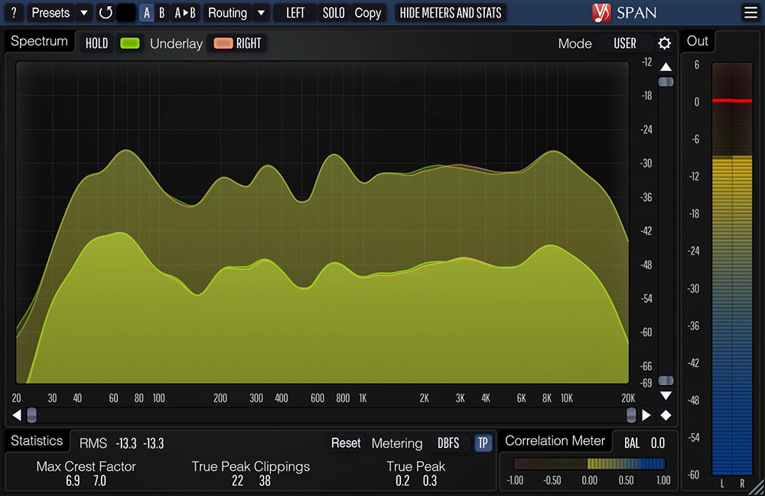Open the spectrum settings gear icon

click(x=664, y=44)
